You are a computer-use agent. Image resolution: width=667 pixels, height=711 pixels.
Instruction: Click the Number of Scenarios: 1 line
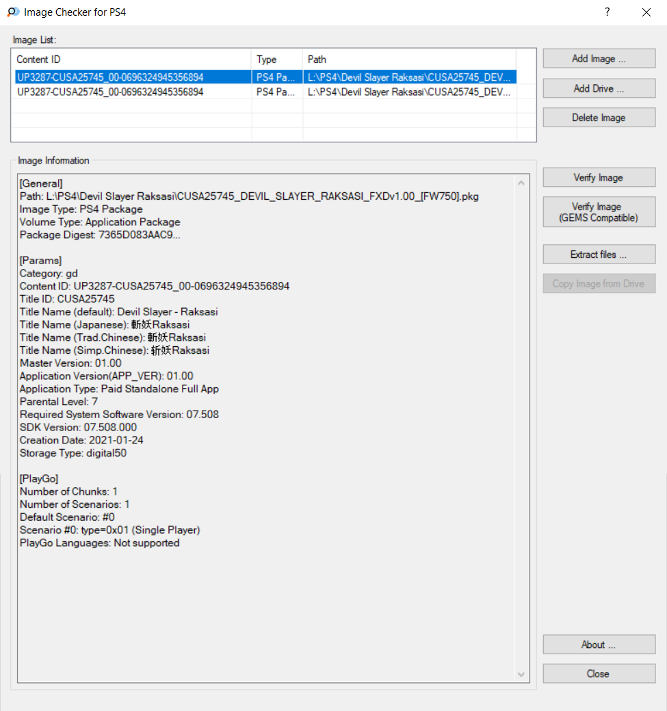75,504
